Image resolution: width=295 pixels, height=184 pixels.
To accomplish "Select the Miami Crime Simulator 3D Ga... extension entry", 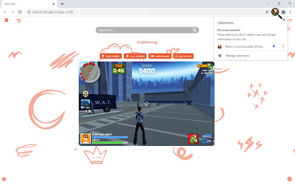I will click(x=244, y=46).
